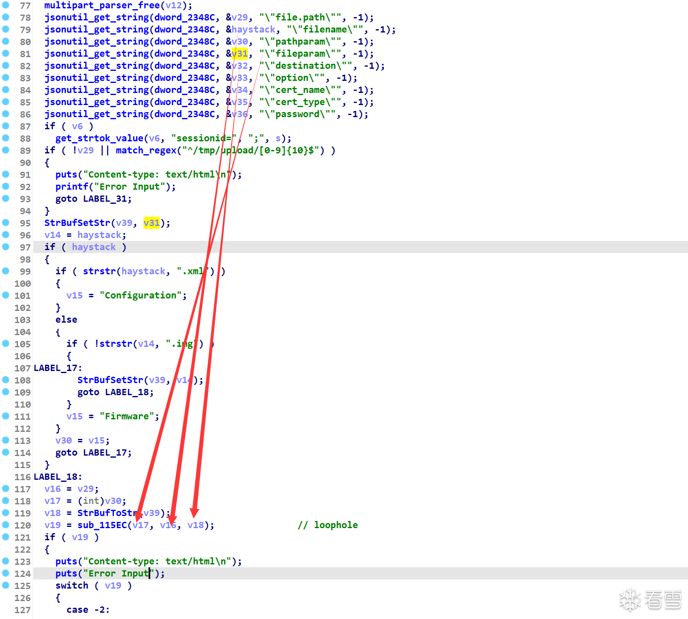
Task: Click the LABEL_18: label definition
Action: pos(58,477)
